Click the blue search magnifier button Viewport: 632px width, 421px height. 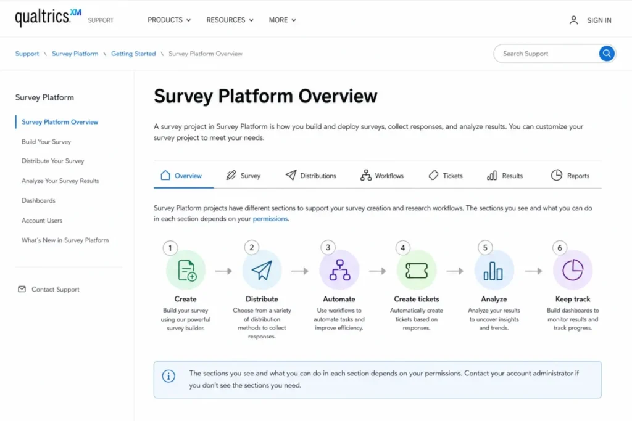tap(606, 54)
